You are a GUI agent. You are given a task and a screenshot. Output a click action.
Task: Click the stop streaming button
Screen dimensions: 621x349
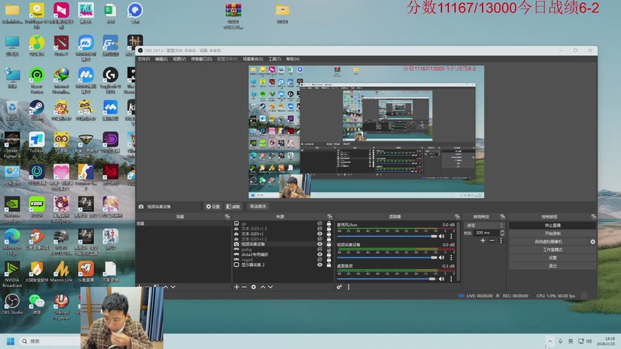(x=553, y=225)
